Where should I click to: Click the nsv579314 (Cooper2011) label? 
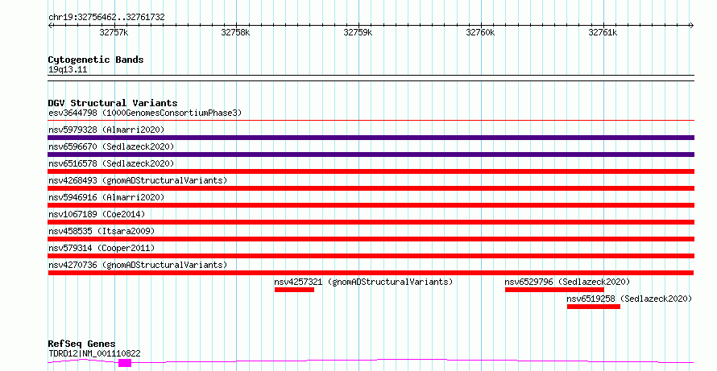(102, 248)
